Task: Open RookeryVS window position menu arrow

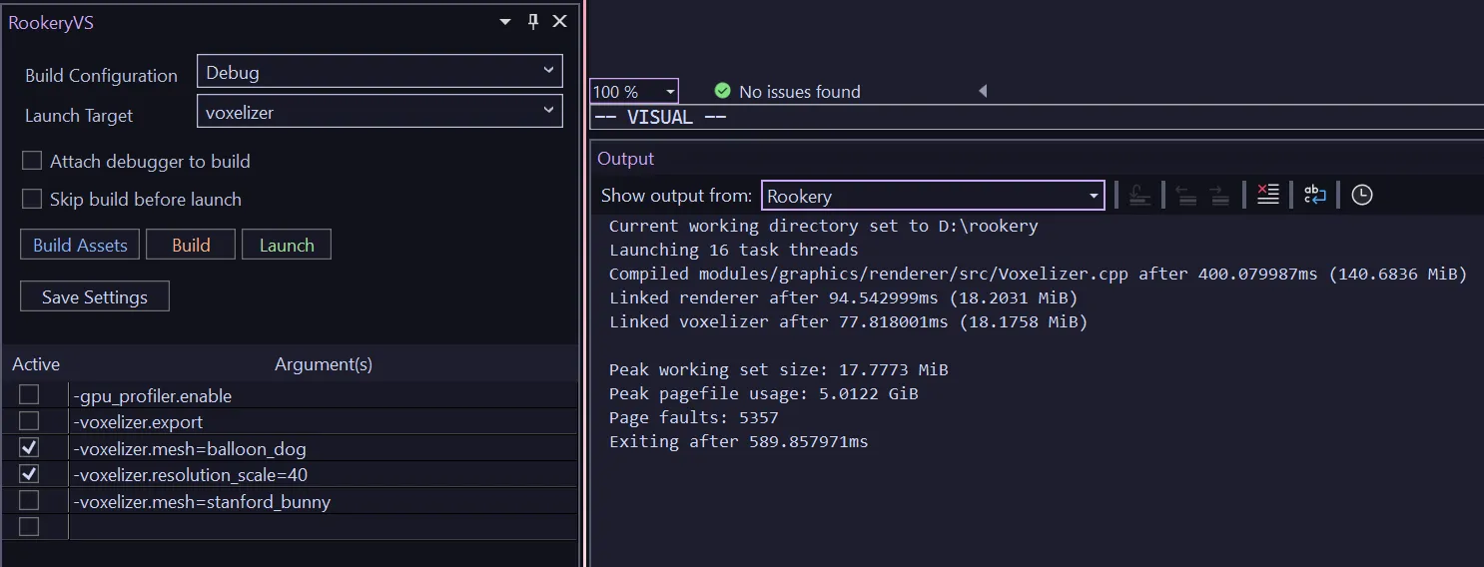Action: 506,22
